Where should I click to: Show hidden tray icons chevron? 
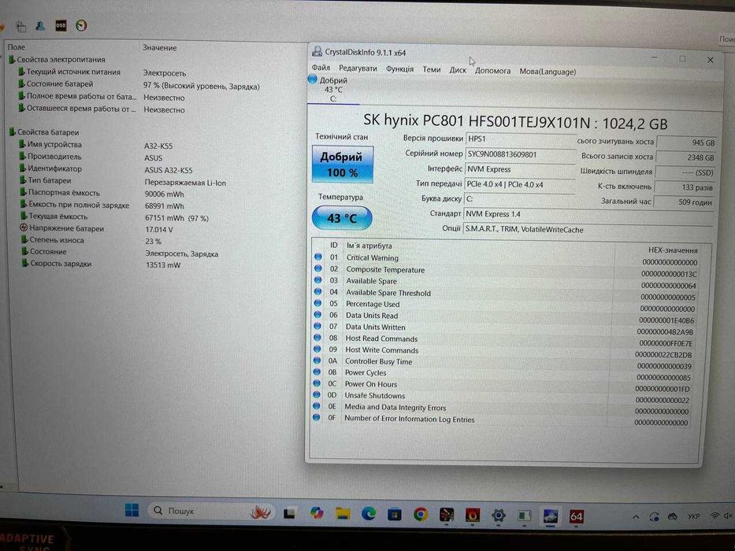click(x=636, y=517)
